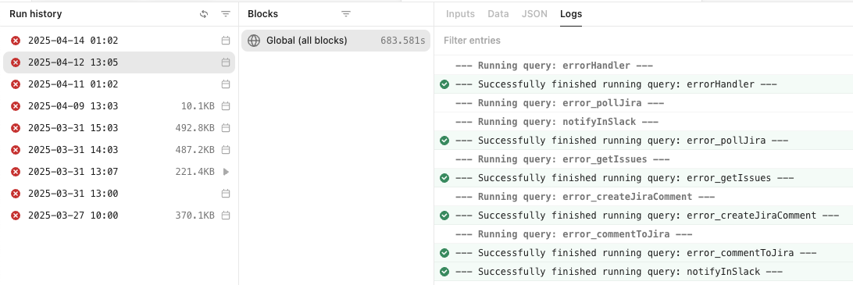The image size is (853, 285).
Task: Select the 2025-03-31 15:03 run
Action: coord(120,128)
